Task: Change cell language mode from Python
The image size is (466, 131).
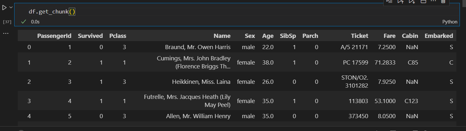Action: (450, 22)
